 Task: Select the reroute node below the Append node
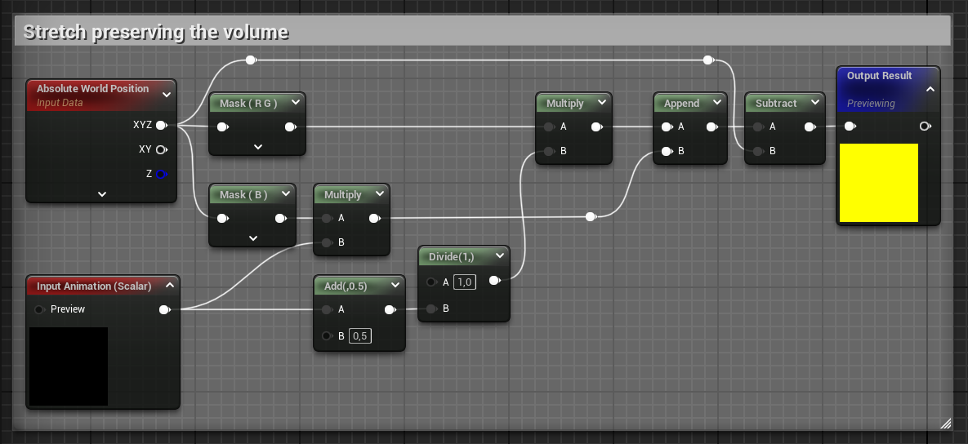pyautogui.click(x=591, y=216)
